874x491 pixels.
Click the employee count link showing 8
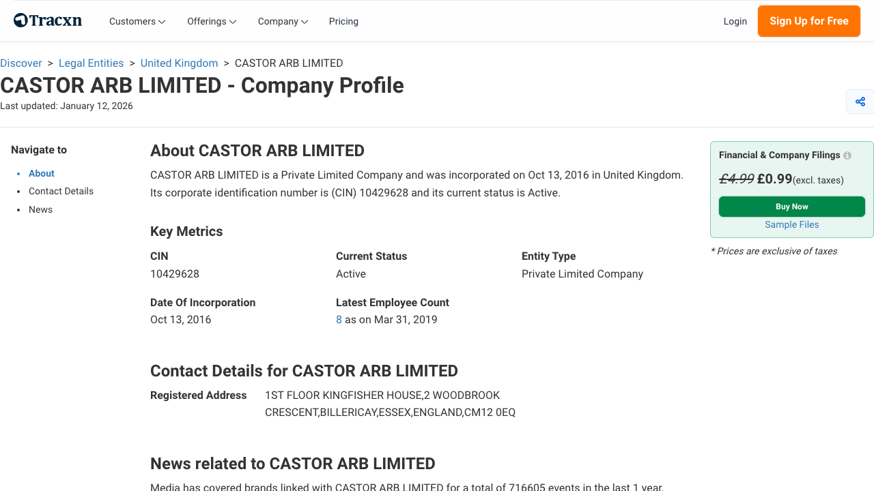339,319
